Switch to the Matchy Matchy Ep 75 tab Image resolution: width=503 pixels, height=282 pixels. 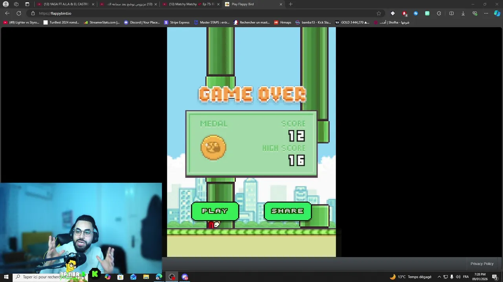(191, 4)
